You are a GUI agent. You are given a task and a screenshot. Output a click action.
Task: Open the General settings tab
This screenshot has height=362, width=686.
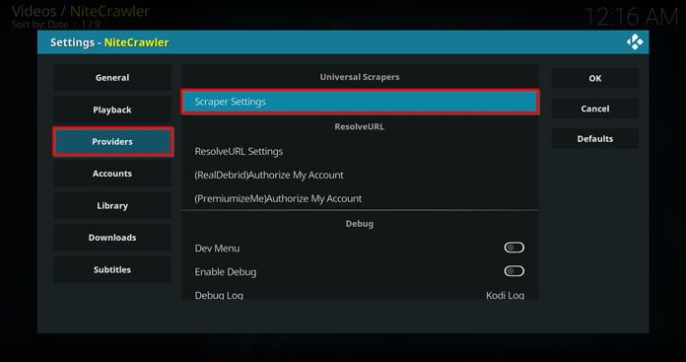coord(112,78)
